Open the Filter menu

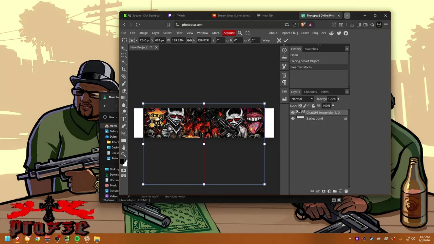pos(179,33)
